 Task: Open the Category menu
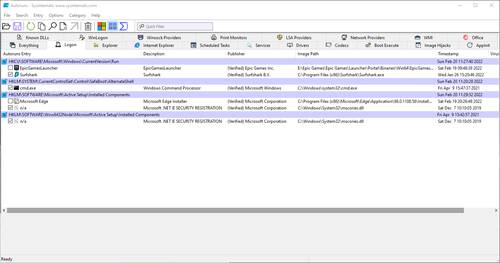[77, 15]
